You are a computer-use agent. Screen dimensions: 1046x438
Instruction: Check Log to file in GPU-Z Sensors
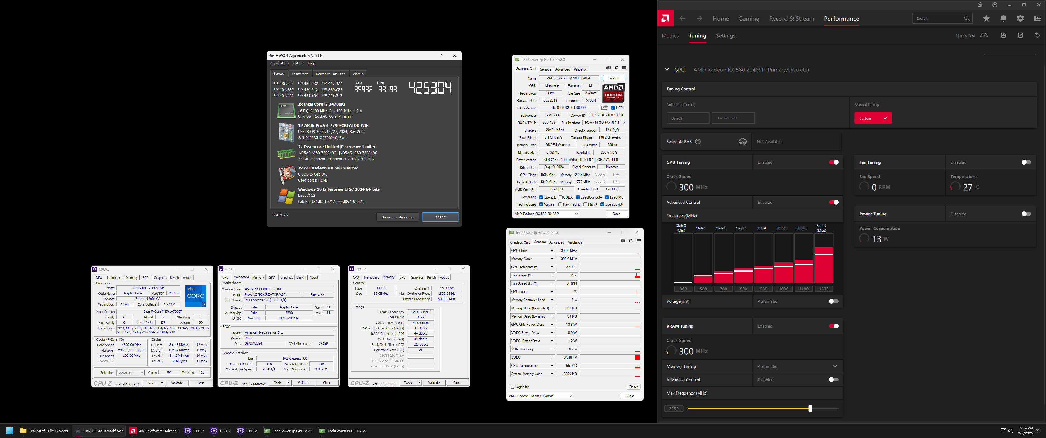point(512,387)
